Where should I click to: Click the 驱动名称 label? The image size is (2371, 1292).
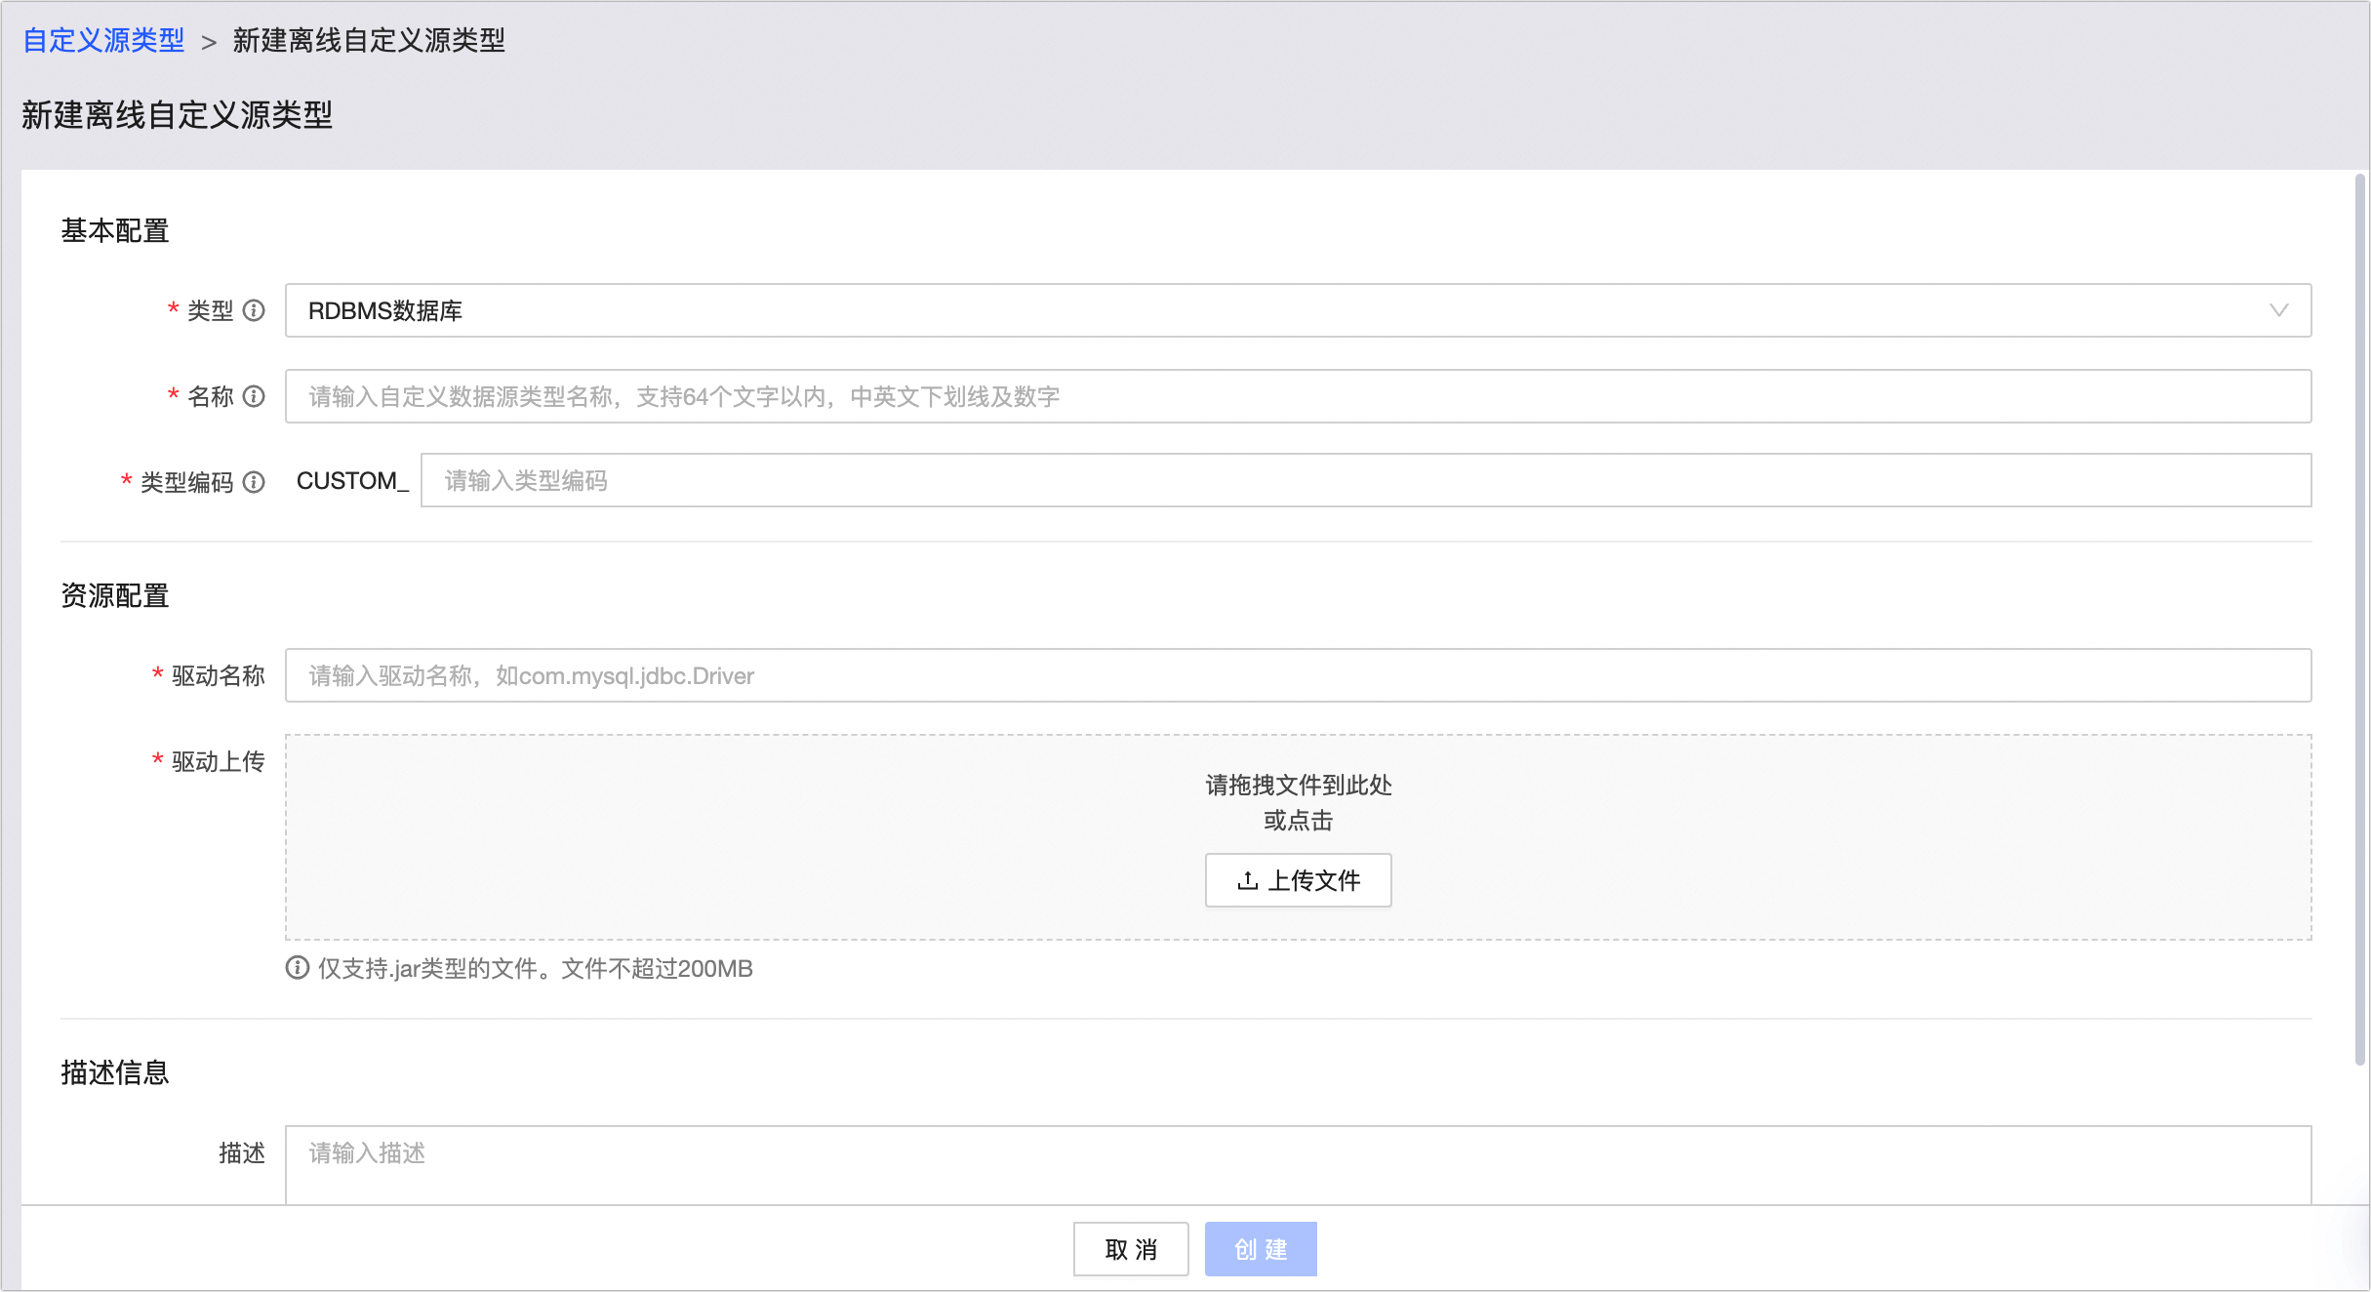[x=219, y=675]
